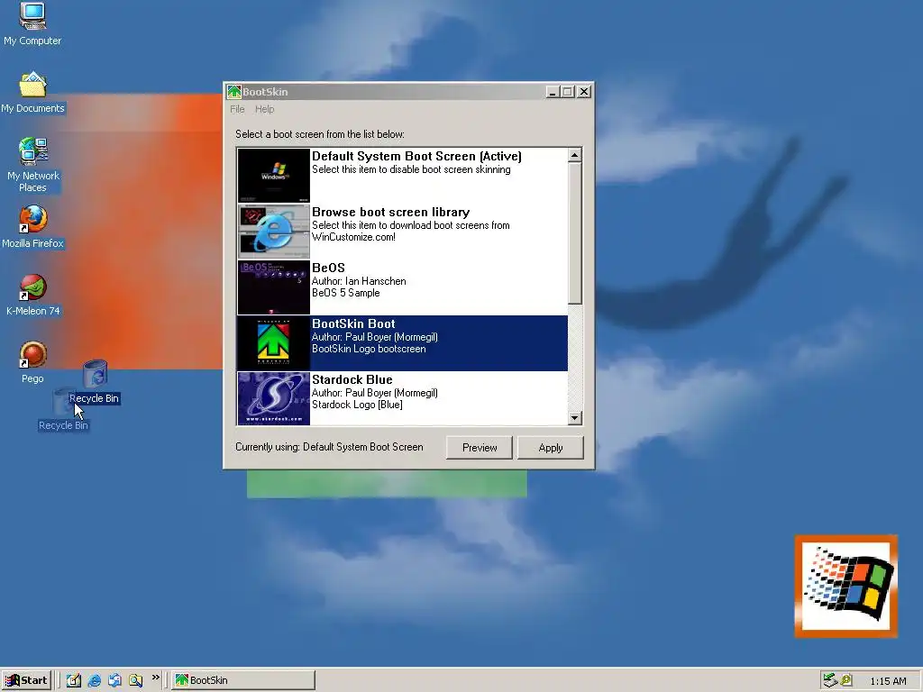Screen dimensions: 923x692
Task: Click the 'Stardock Logo [Blue]' description
Action: (x=357, y=405)
